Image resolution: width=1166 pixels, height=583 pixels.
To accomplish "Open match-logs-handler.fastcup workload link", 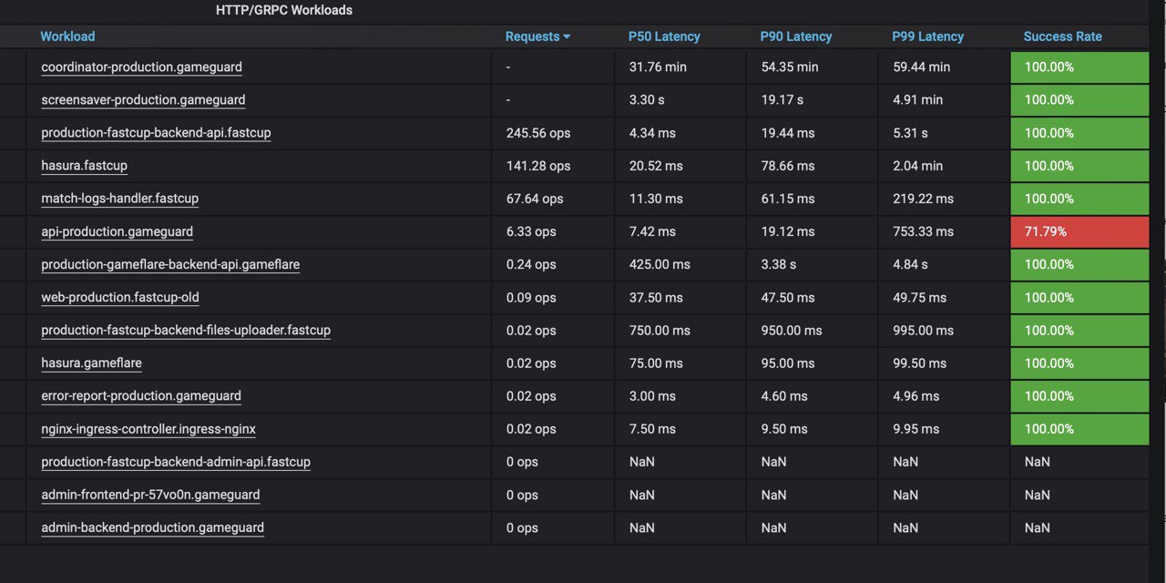I will pos(119,199).
